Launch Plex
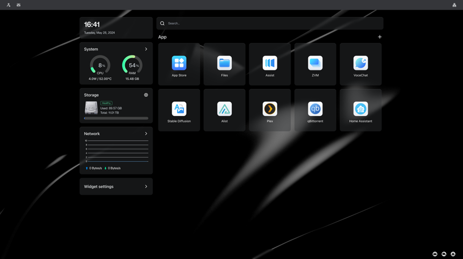Viewport: 463px width, 259px height. 269,110
